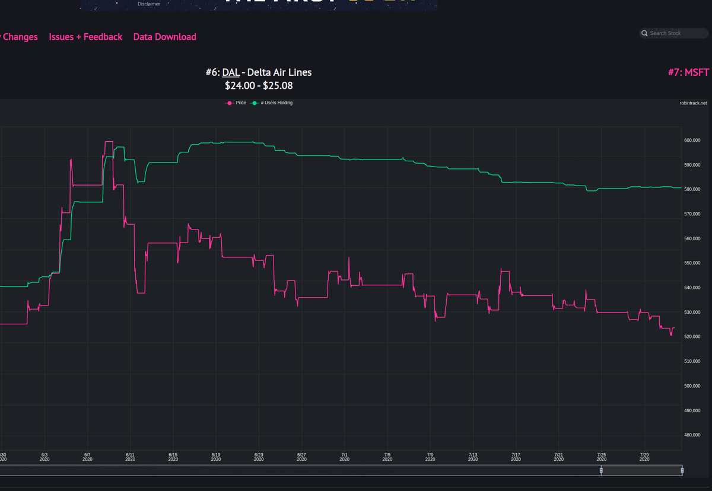Click the 6/11 2020 date axis label
The width and height of the screenshot is (712, 491).
[x=130, y=457]
